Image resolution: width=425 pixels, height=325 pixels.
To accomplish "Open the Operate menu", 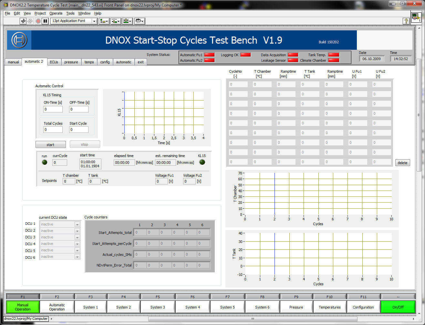I will click(x=56, y=13).
